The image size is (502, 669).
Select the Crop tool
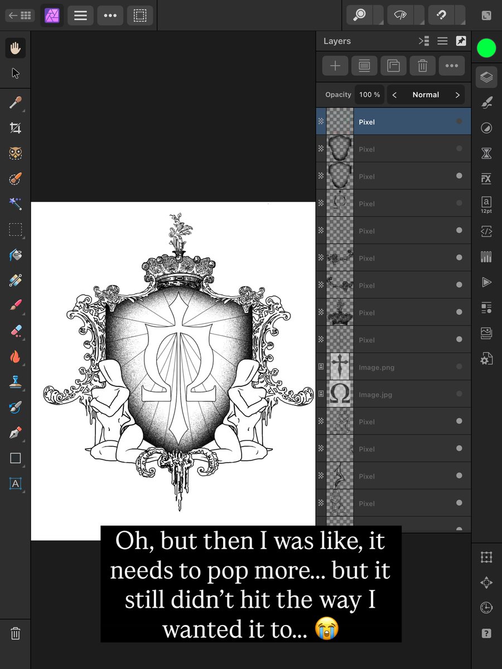[15, 128]
